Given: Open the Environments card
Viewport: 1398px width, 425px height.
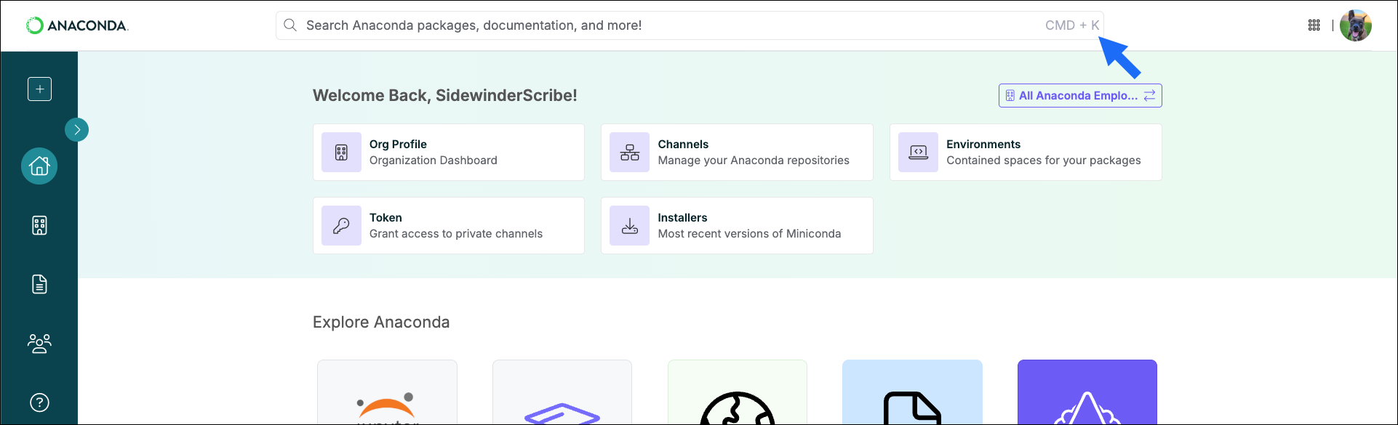Looking at the screenshot, I should 1025,152.
